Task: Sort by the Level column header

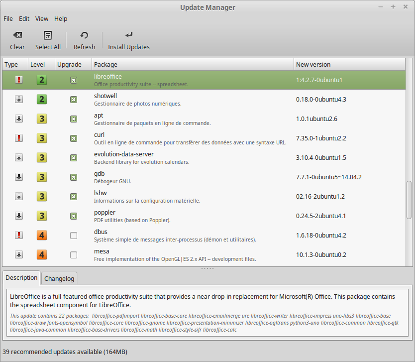Action: (x=42, y=65)
